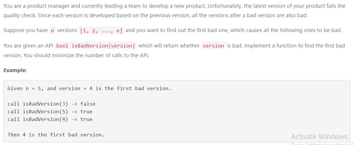Click the words 'Suppose you have'
Screen dimensions: 353x145
tap(25, 30)
